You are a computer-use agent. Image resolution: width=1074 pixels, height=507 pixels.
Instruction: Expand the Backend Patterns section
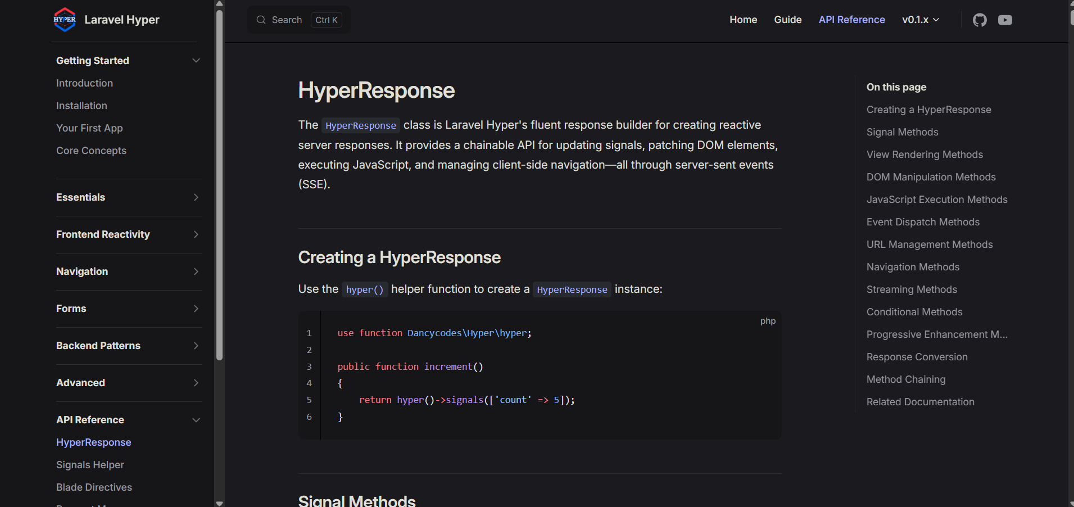129,346
